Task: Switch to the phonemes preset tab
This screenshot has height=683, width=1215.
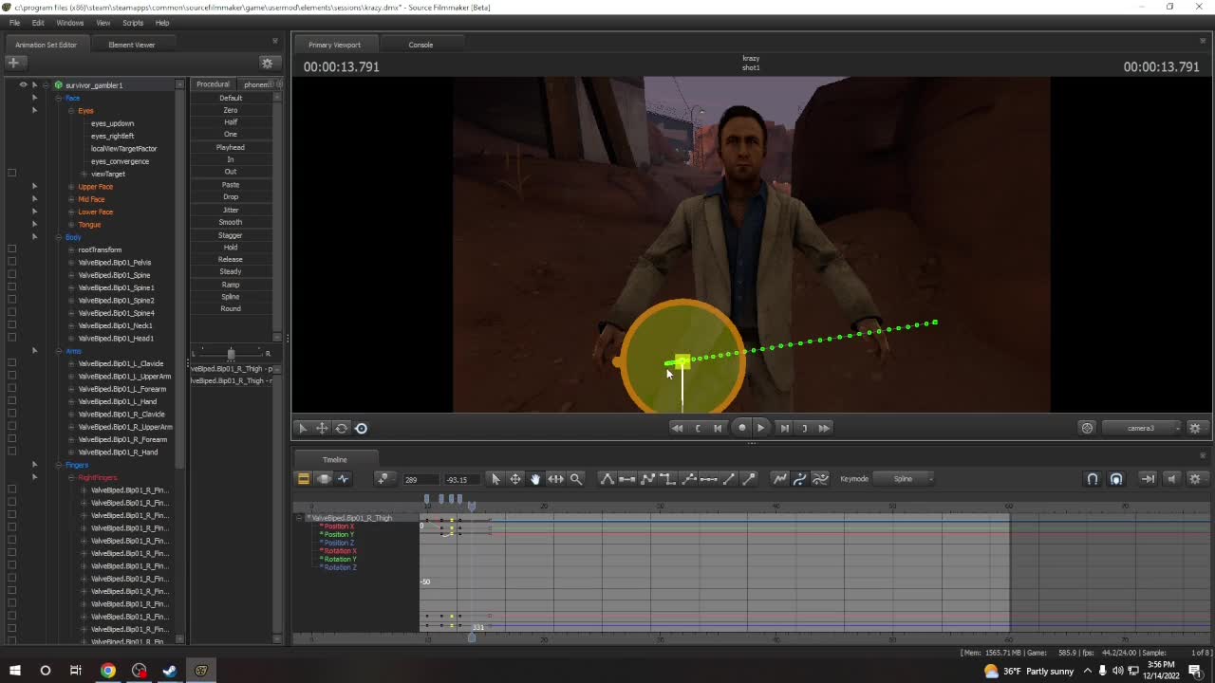Action: coord(257,84)
